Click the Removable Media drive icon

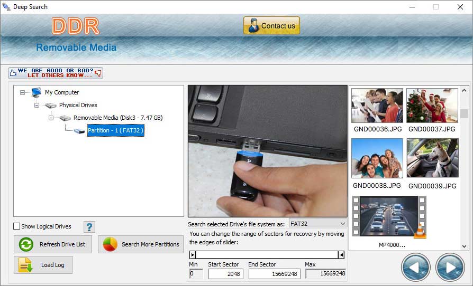click(x=65, y=118)
